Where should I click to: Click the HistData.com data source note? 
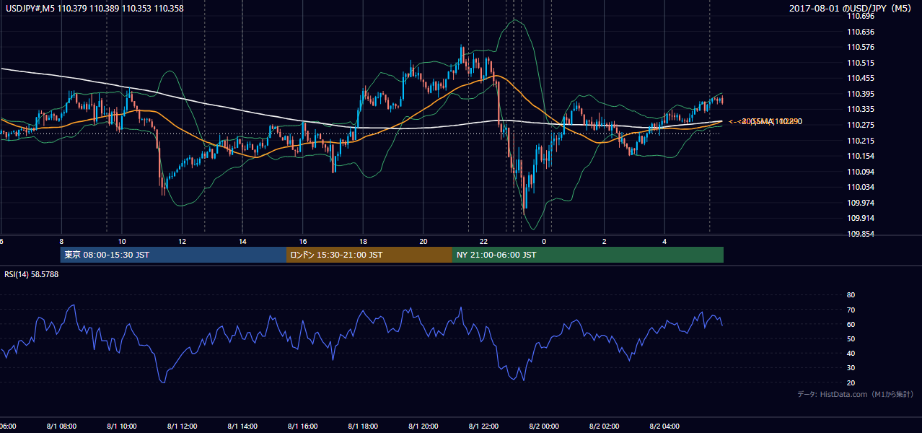click(856, 394)
